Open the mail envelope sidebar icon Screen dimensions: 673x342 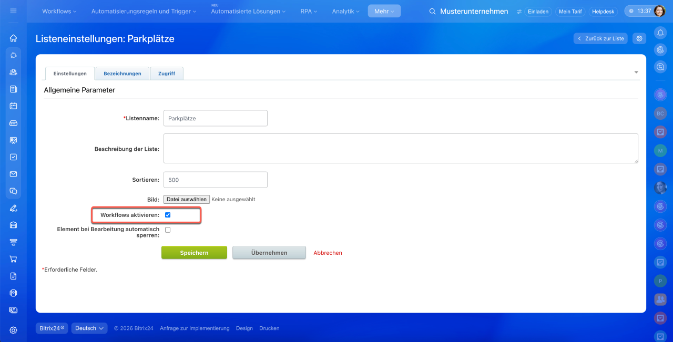13,174
